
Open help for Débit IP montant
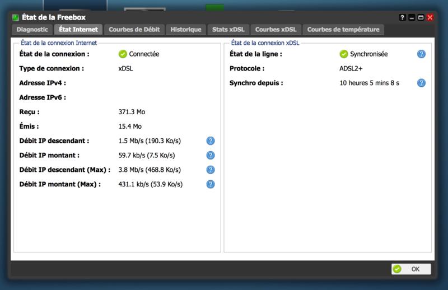point(211,155)
